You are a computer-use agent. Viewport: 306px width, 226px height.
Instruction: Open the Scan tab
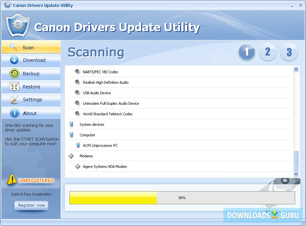click(31, 47)
